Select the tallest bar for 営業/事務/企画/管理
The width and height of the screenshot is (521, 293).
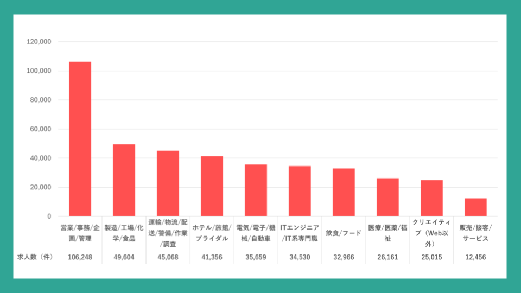tap(80, 139)
